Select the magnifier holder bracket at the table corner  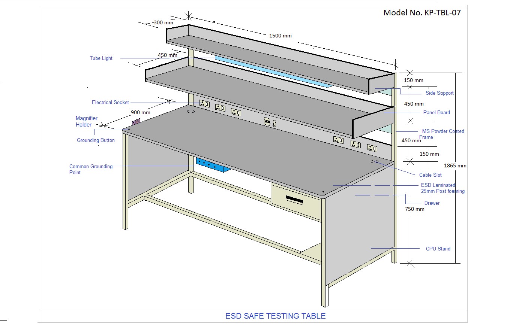(x=137, y=122)
